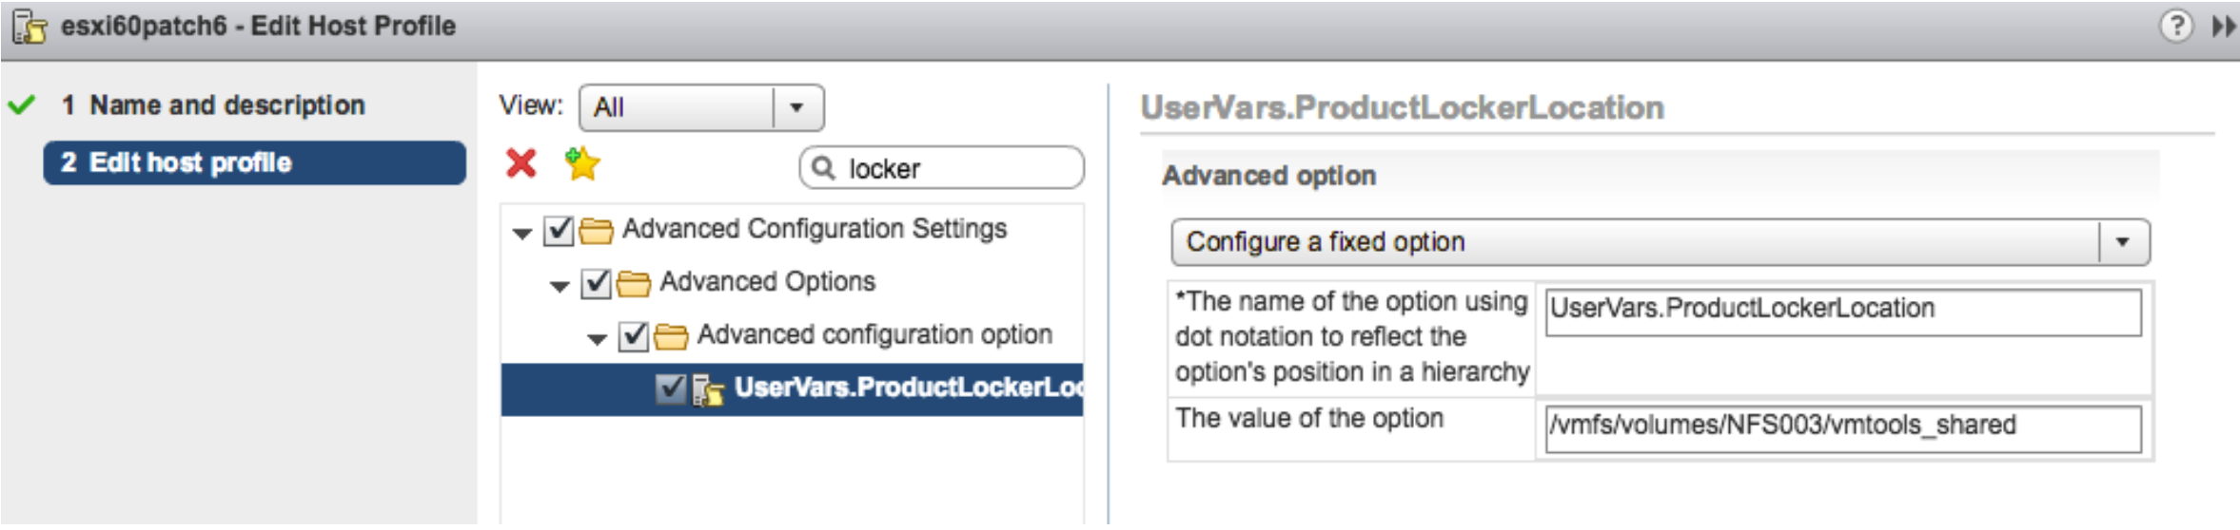Uncheck the UserVars.ProductLockerLocation checkbox
2240x530 pixels.
[x=670, y=388]
